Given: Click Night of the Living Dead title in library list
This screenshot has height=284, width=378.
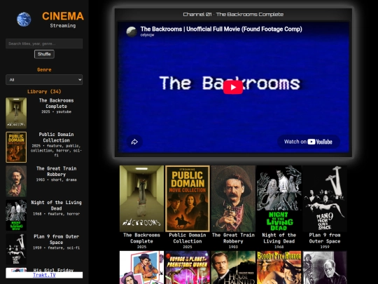Looking at the screenshot, I should pyautogui.click(x=56, y=205).
